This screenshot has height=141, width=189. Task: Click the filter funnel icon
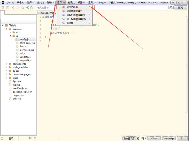[x=171, y=8]
